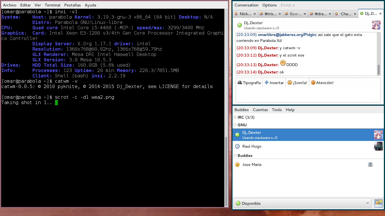
Task: Open the Editar menu in terminal
Action: pyautogui.click(x=26, y=5)
